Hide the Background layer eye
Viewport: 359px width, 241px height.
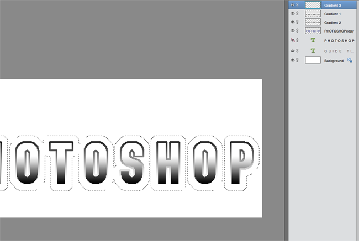292,60
